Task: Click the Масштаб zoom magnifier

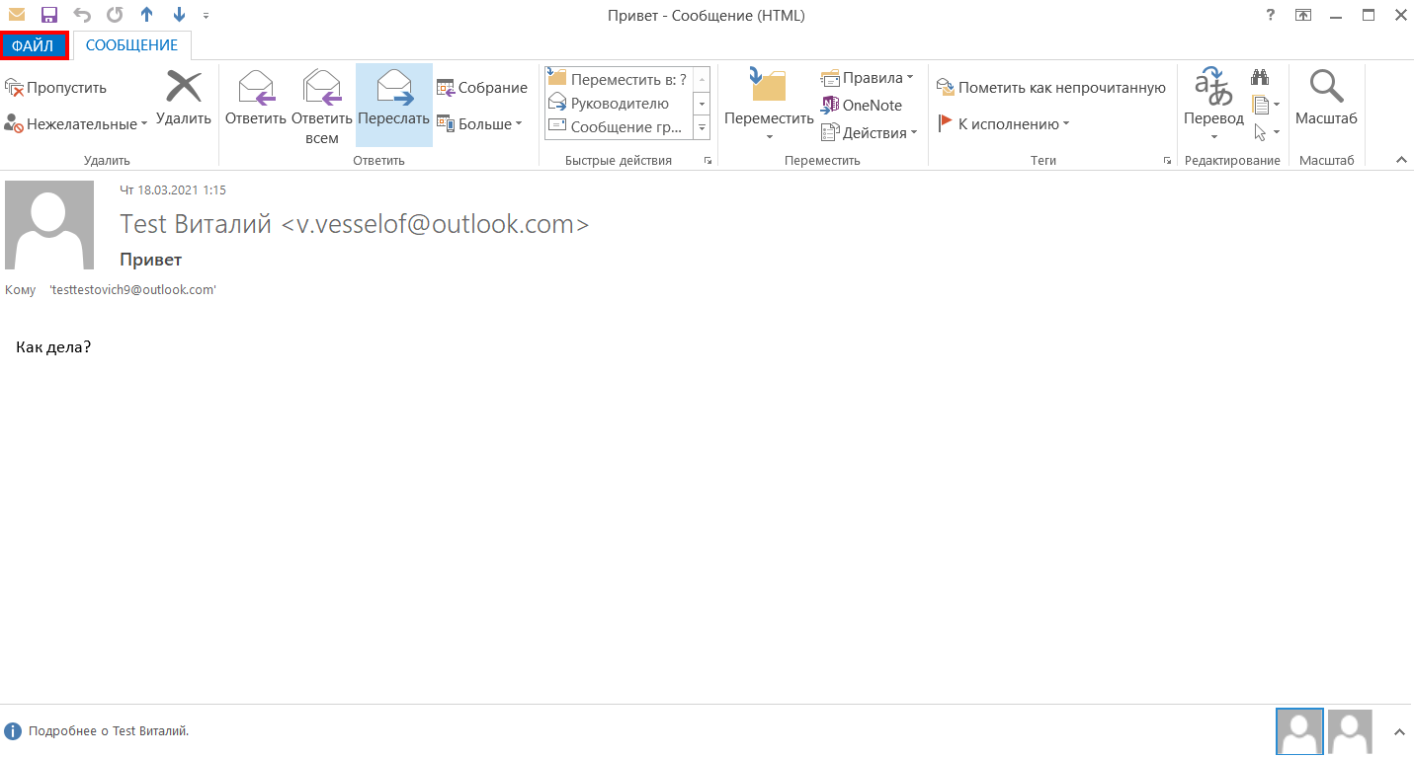Action: coord(1326,99)
